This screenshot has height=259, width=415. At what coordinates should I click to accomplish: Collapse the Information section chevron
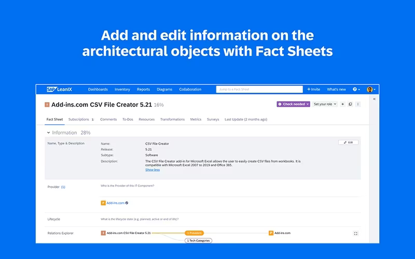48,133
